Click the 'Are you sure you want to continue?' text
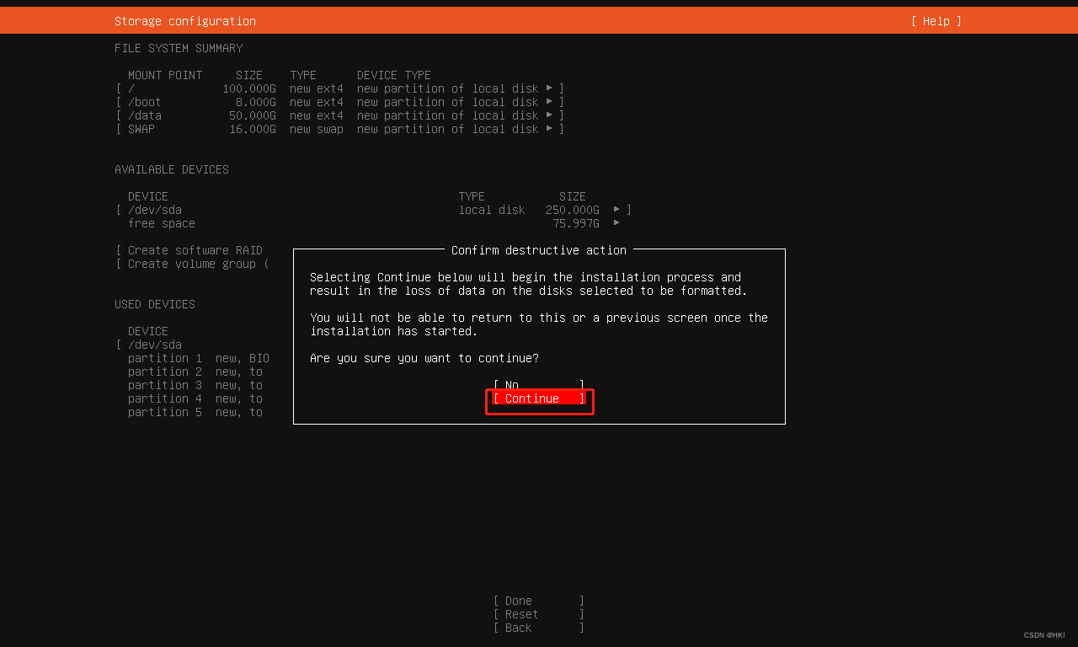 tap(424, 358)
